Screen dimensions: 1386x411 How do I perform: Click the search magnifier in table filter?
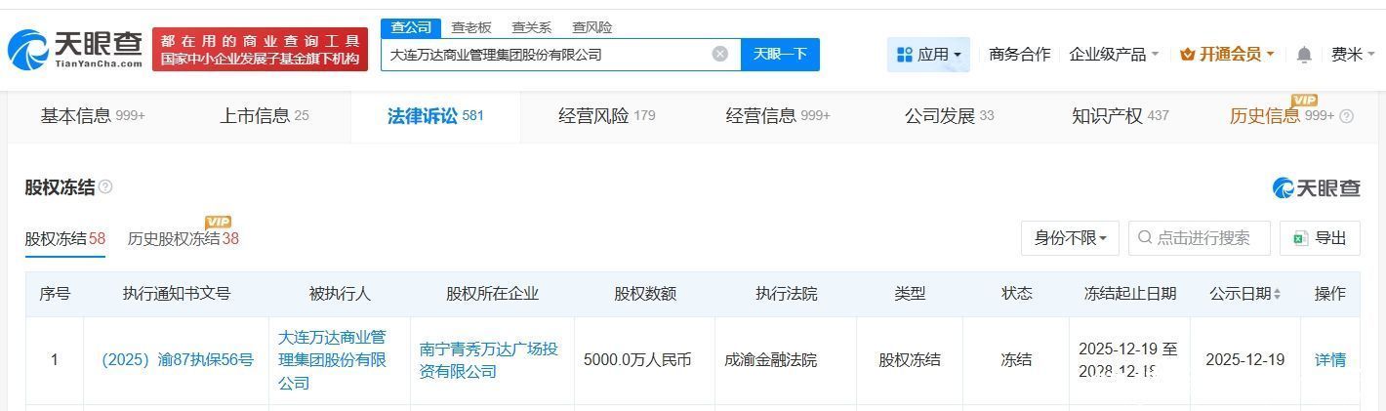click(1144, 238)
